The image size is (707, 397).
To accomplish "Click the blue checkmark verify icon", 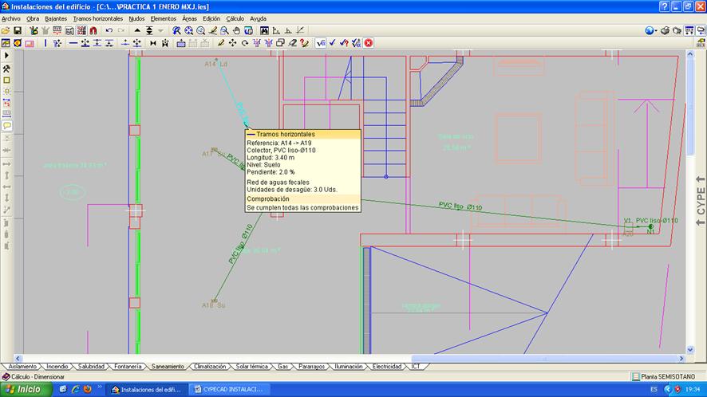I will [333, 43].
